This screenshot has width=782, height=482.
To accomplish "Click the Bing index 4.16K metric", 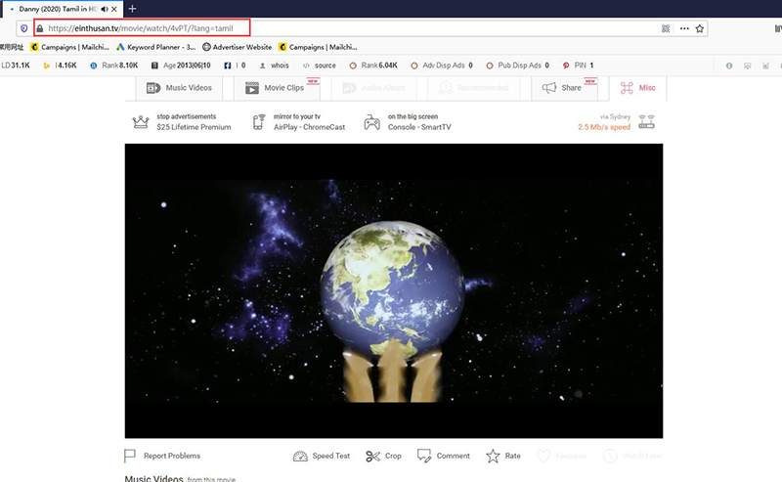I will click(60, 66).
